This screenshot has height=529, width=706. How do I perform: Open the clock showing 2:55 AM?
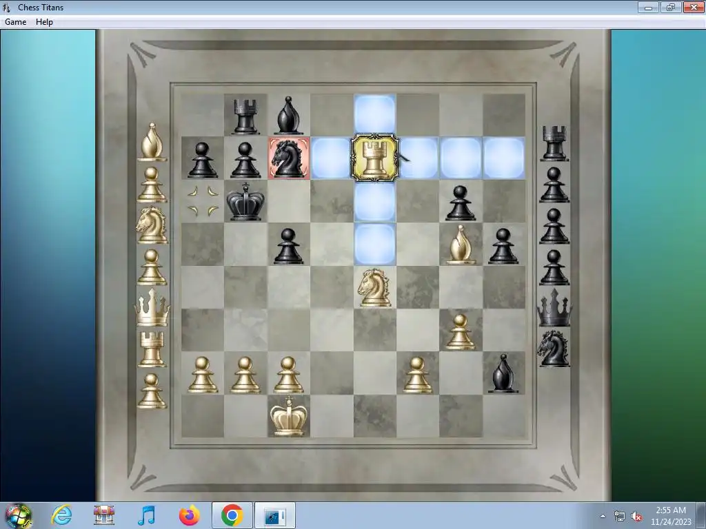click(671, 516)
